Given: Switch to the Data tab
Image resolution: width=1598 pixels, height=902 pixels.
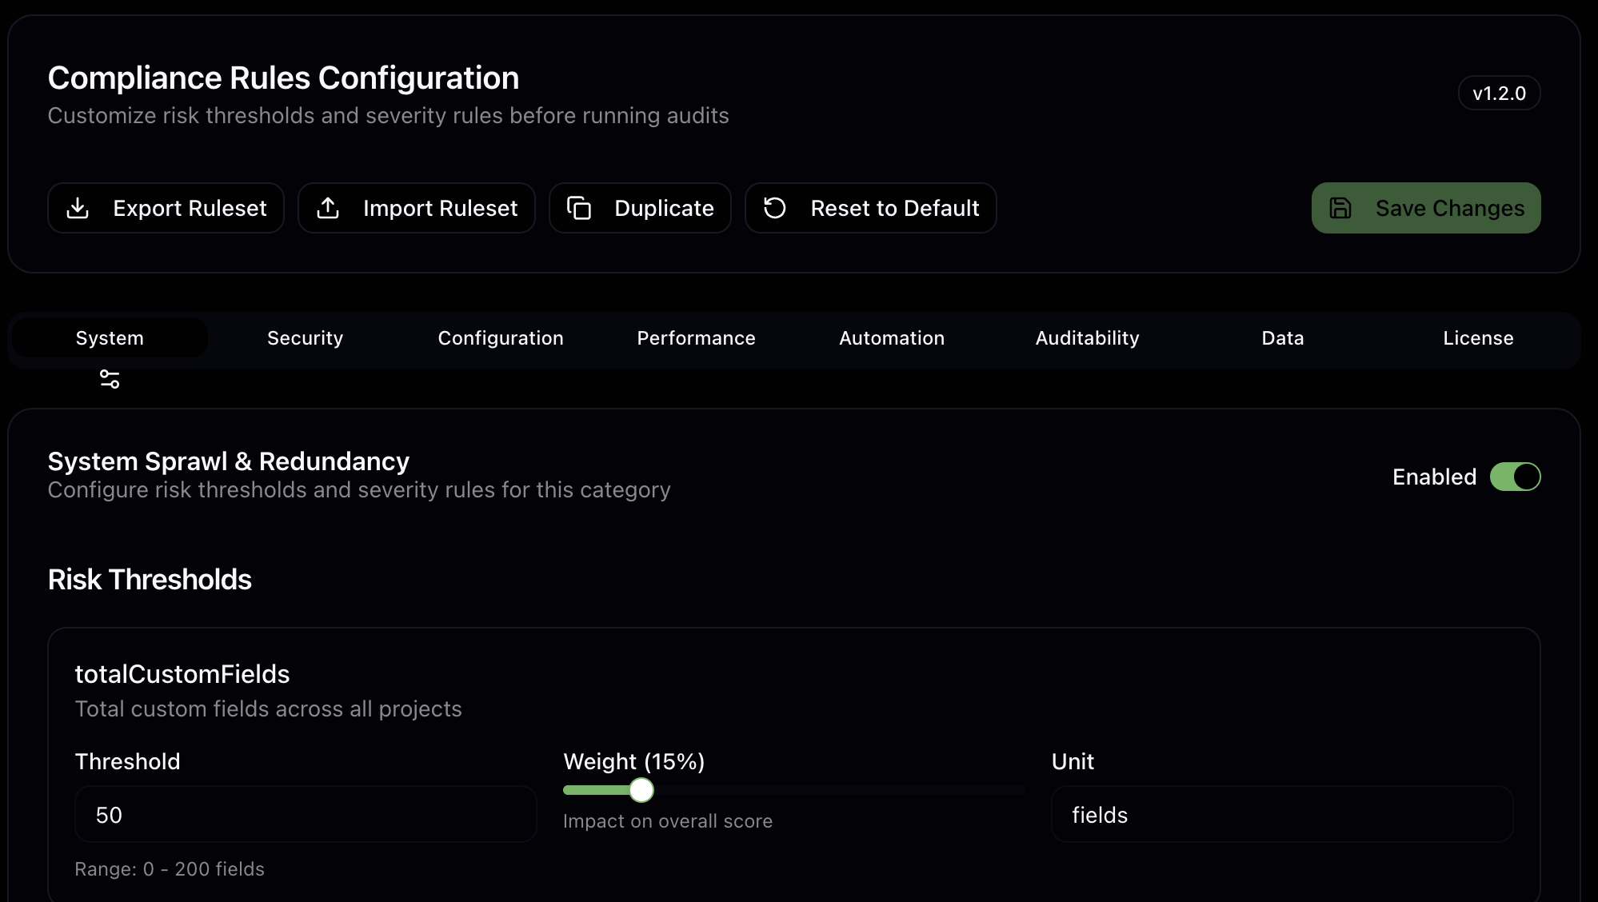Looking at the screenshot, I should pos(1283,338).
